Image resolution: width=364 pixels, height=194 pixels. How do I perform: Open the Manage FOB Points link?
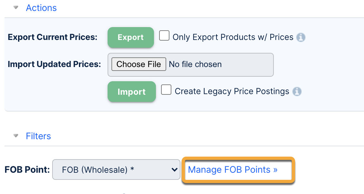pyautogui.click(x=233, y=170)
